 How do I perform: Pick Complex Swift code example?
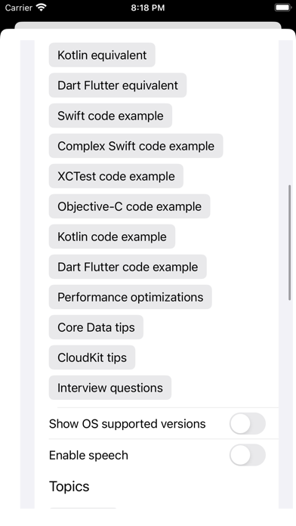pyautogui.click(x=136, y=146)
